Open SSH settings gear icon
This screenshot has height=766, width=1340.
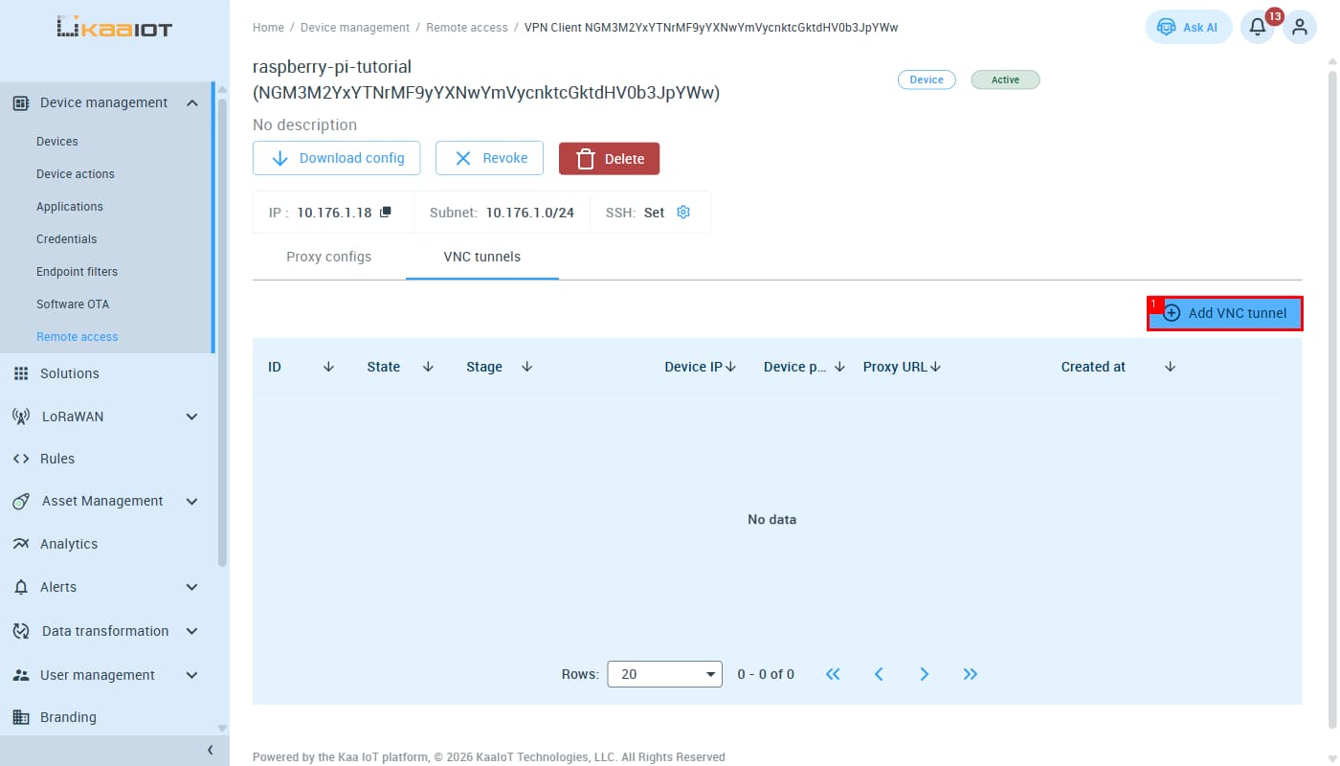point(683,213)
